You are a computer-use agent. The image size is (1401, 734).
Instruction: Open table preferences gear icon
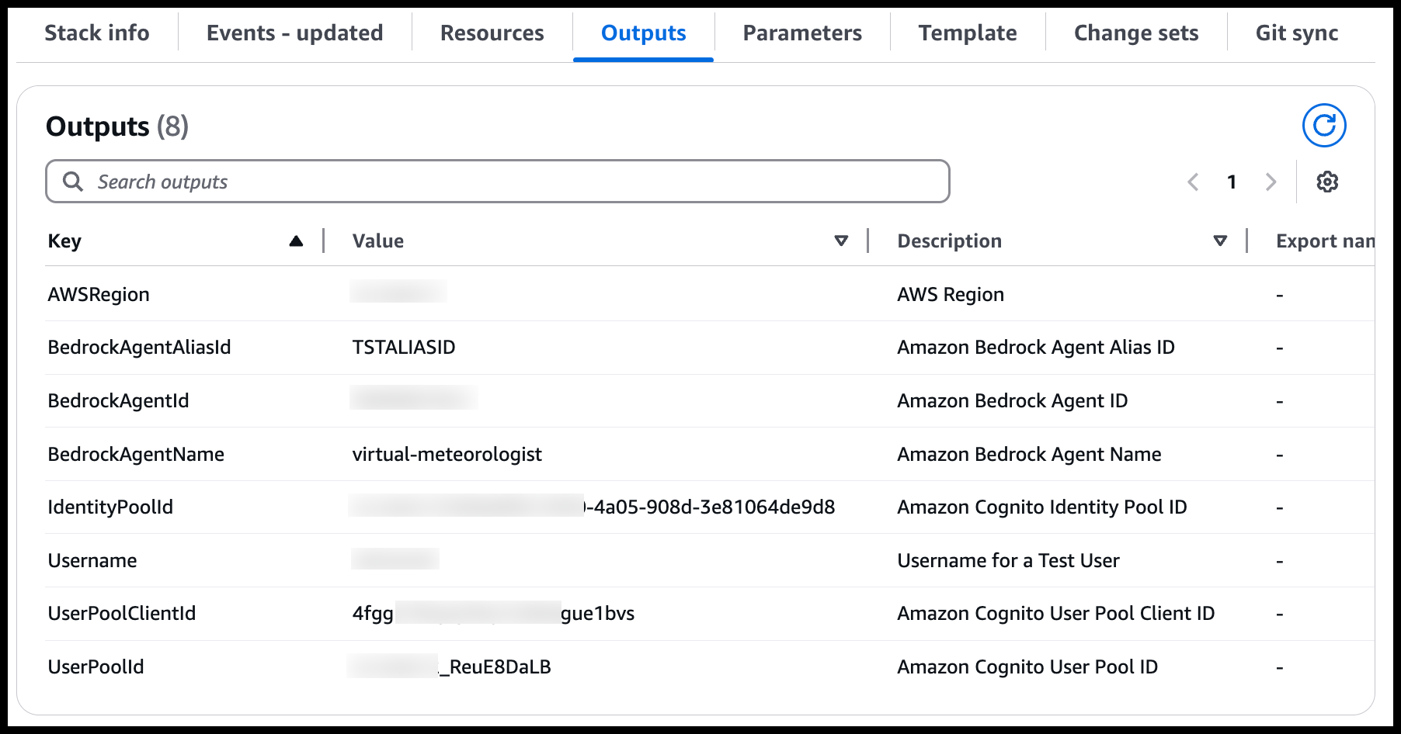[x=1327, y=182]
